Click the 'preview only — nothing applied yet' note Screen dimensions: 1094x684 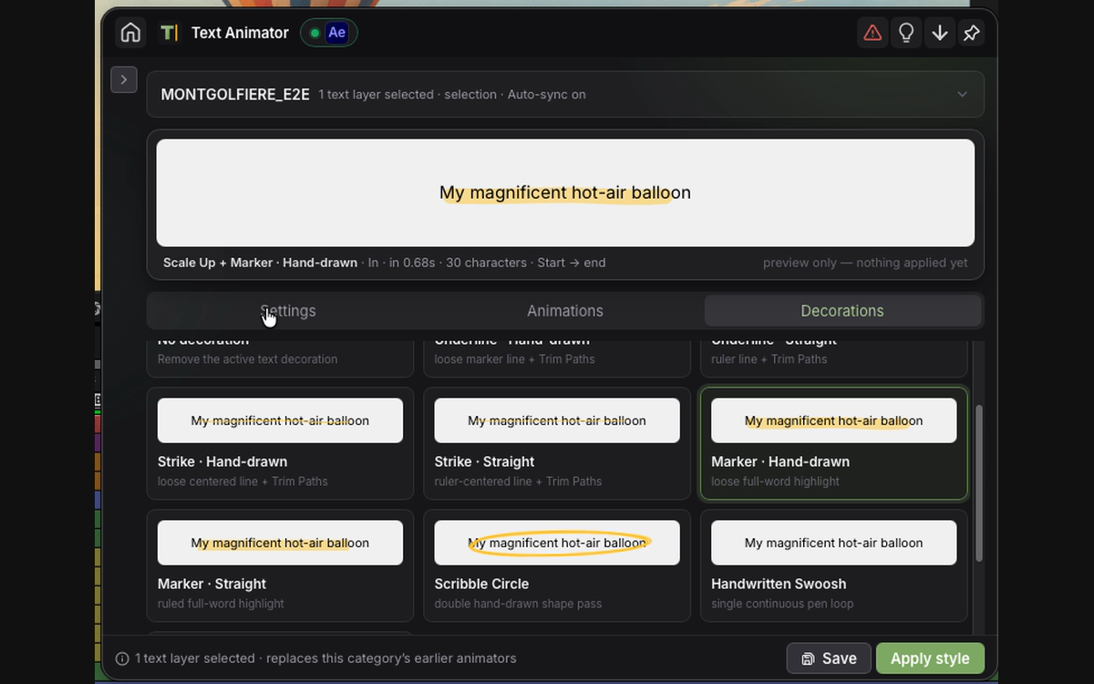coord(865,263)
